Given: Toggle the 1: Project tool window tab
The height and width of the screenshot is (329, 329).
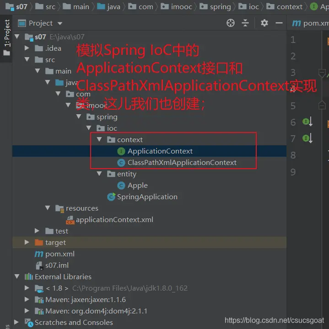Looking at the screenshot, I should (6, 34).
